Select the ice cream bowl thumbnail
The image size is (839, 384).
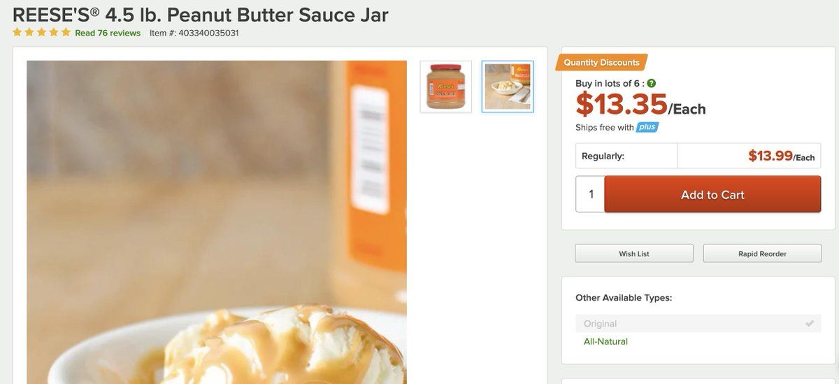pos(508,87)
